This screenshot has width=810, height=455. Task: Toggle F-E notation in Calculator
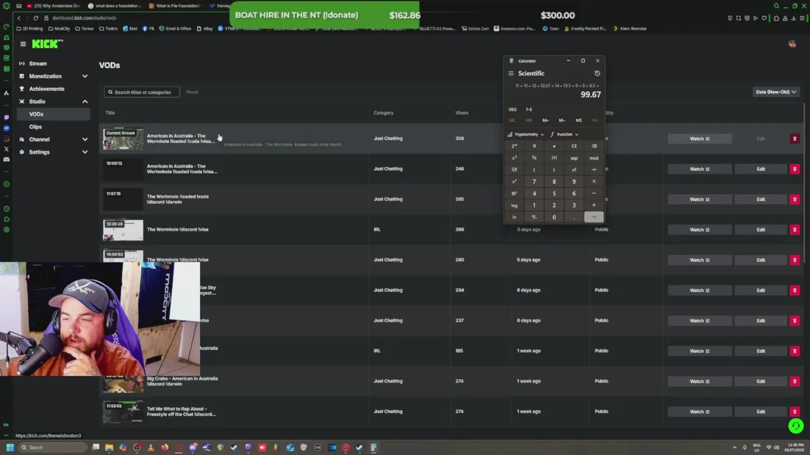coord(529,109)
